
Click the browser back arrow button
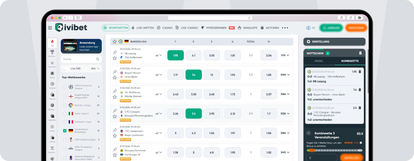(65, 18)
